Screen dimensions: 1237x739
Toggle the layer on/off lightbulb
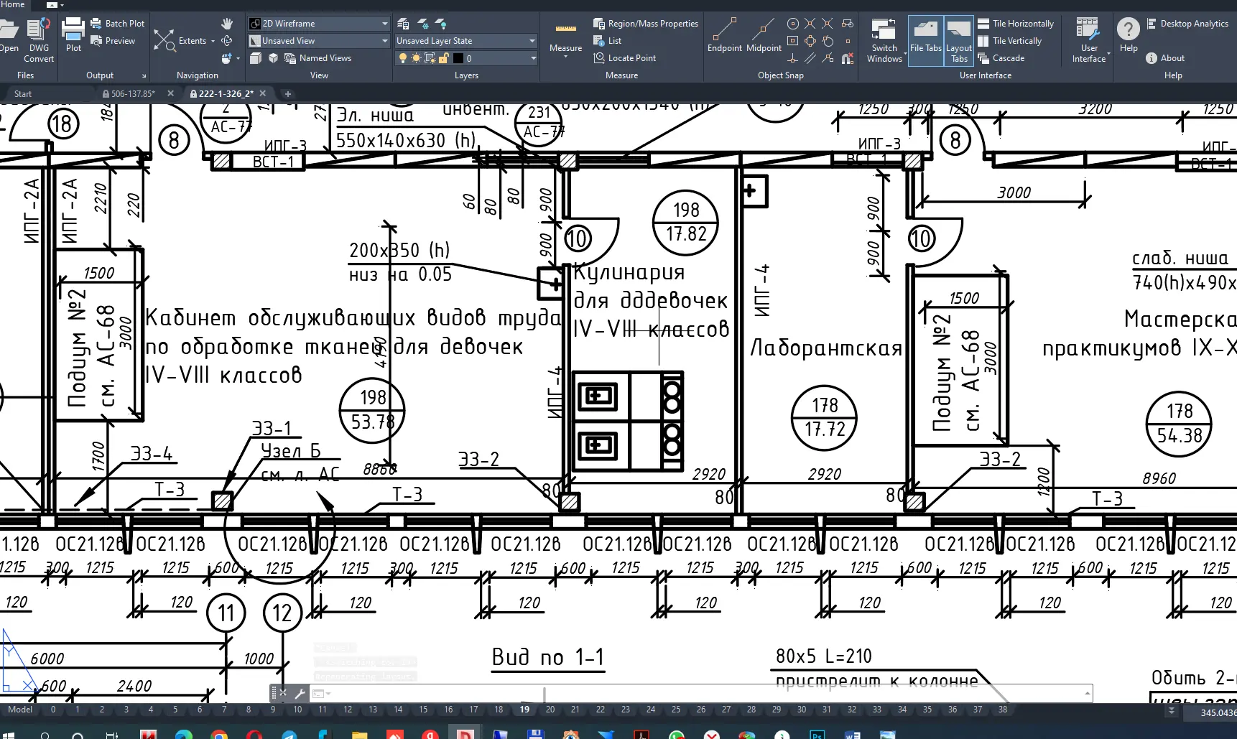(403, 58)
